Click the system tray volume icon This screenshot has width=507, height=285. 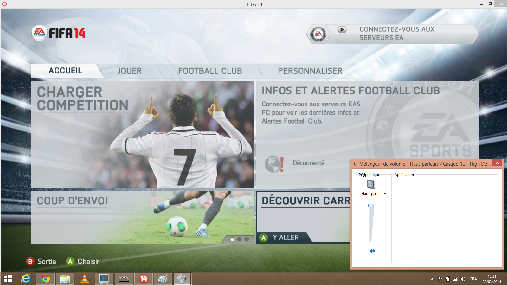[x=463, y=279]
